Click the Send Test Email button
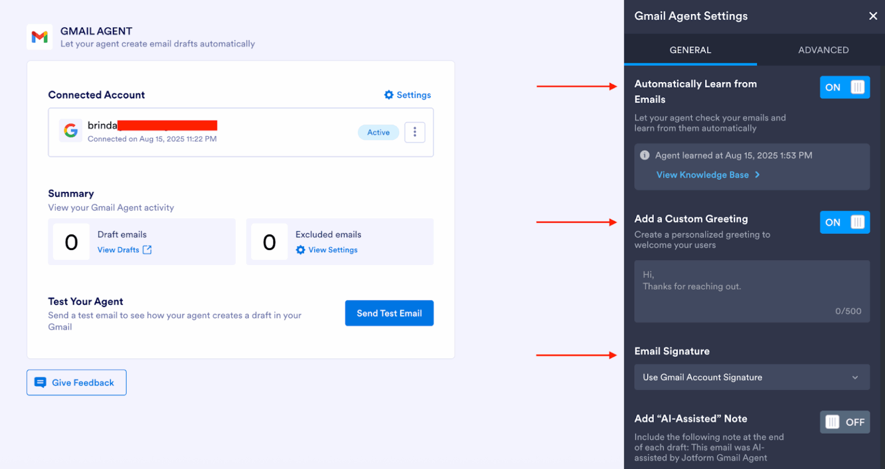The width and height of the screenshot is (885, 469). pyautogui.click(x=389, y=313)
